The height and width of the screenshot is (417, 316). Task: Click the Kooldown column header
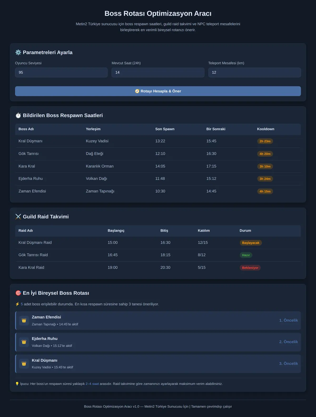(266, 129)
